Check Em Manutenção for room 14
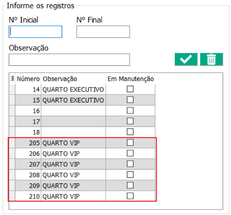 (x=130, y=89)
